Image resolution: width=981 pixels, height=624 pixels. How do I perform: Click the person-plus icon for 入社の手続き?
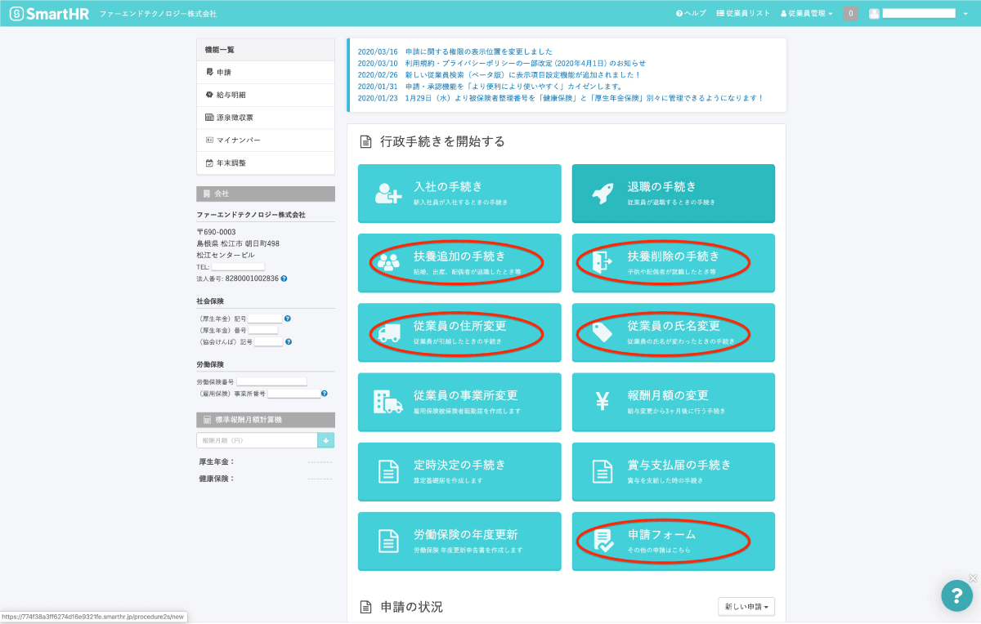(x=388, y=194)
